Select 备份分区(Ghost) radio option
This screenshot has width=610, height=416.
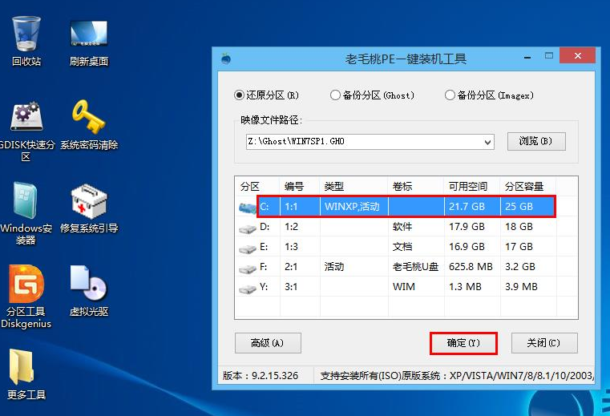click(x=372, y=95)
